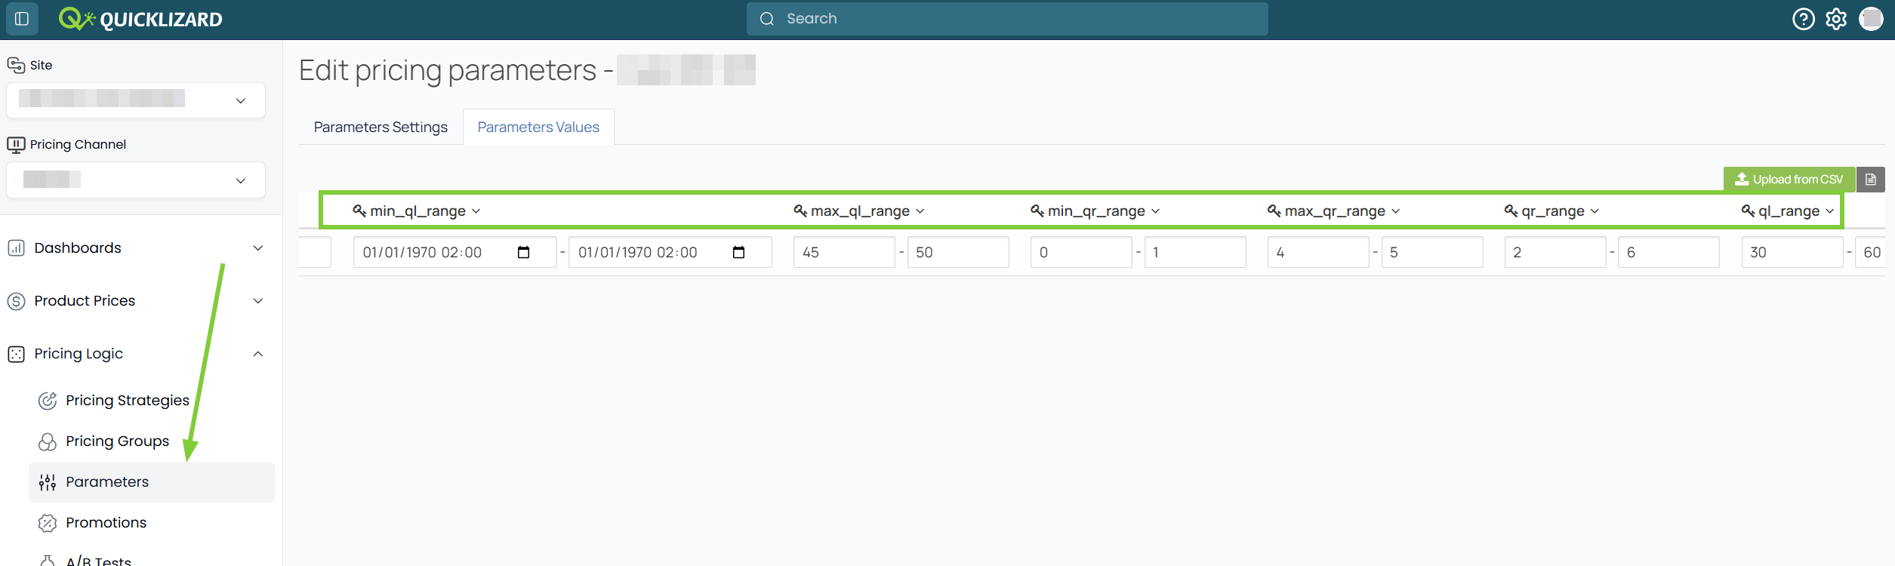Open Pricing Groups page
The image size is (1895, 566).
(118, 441)
